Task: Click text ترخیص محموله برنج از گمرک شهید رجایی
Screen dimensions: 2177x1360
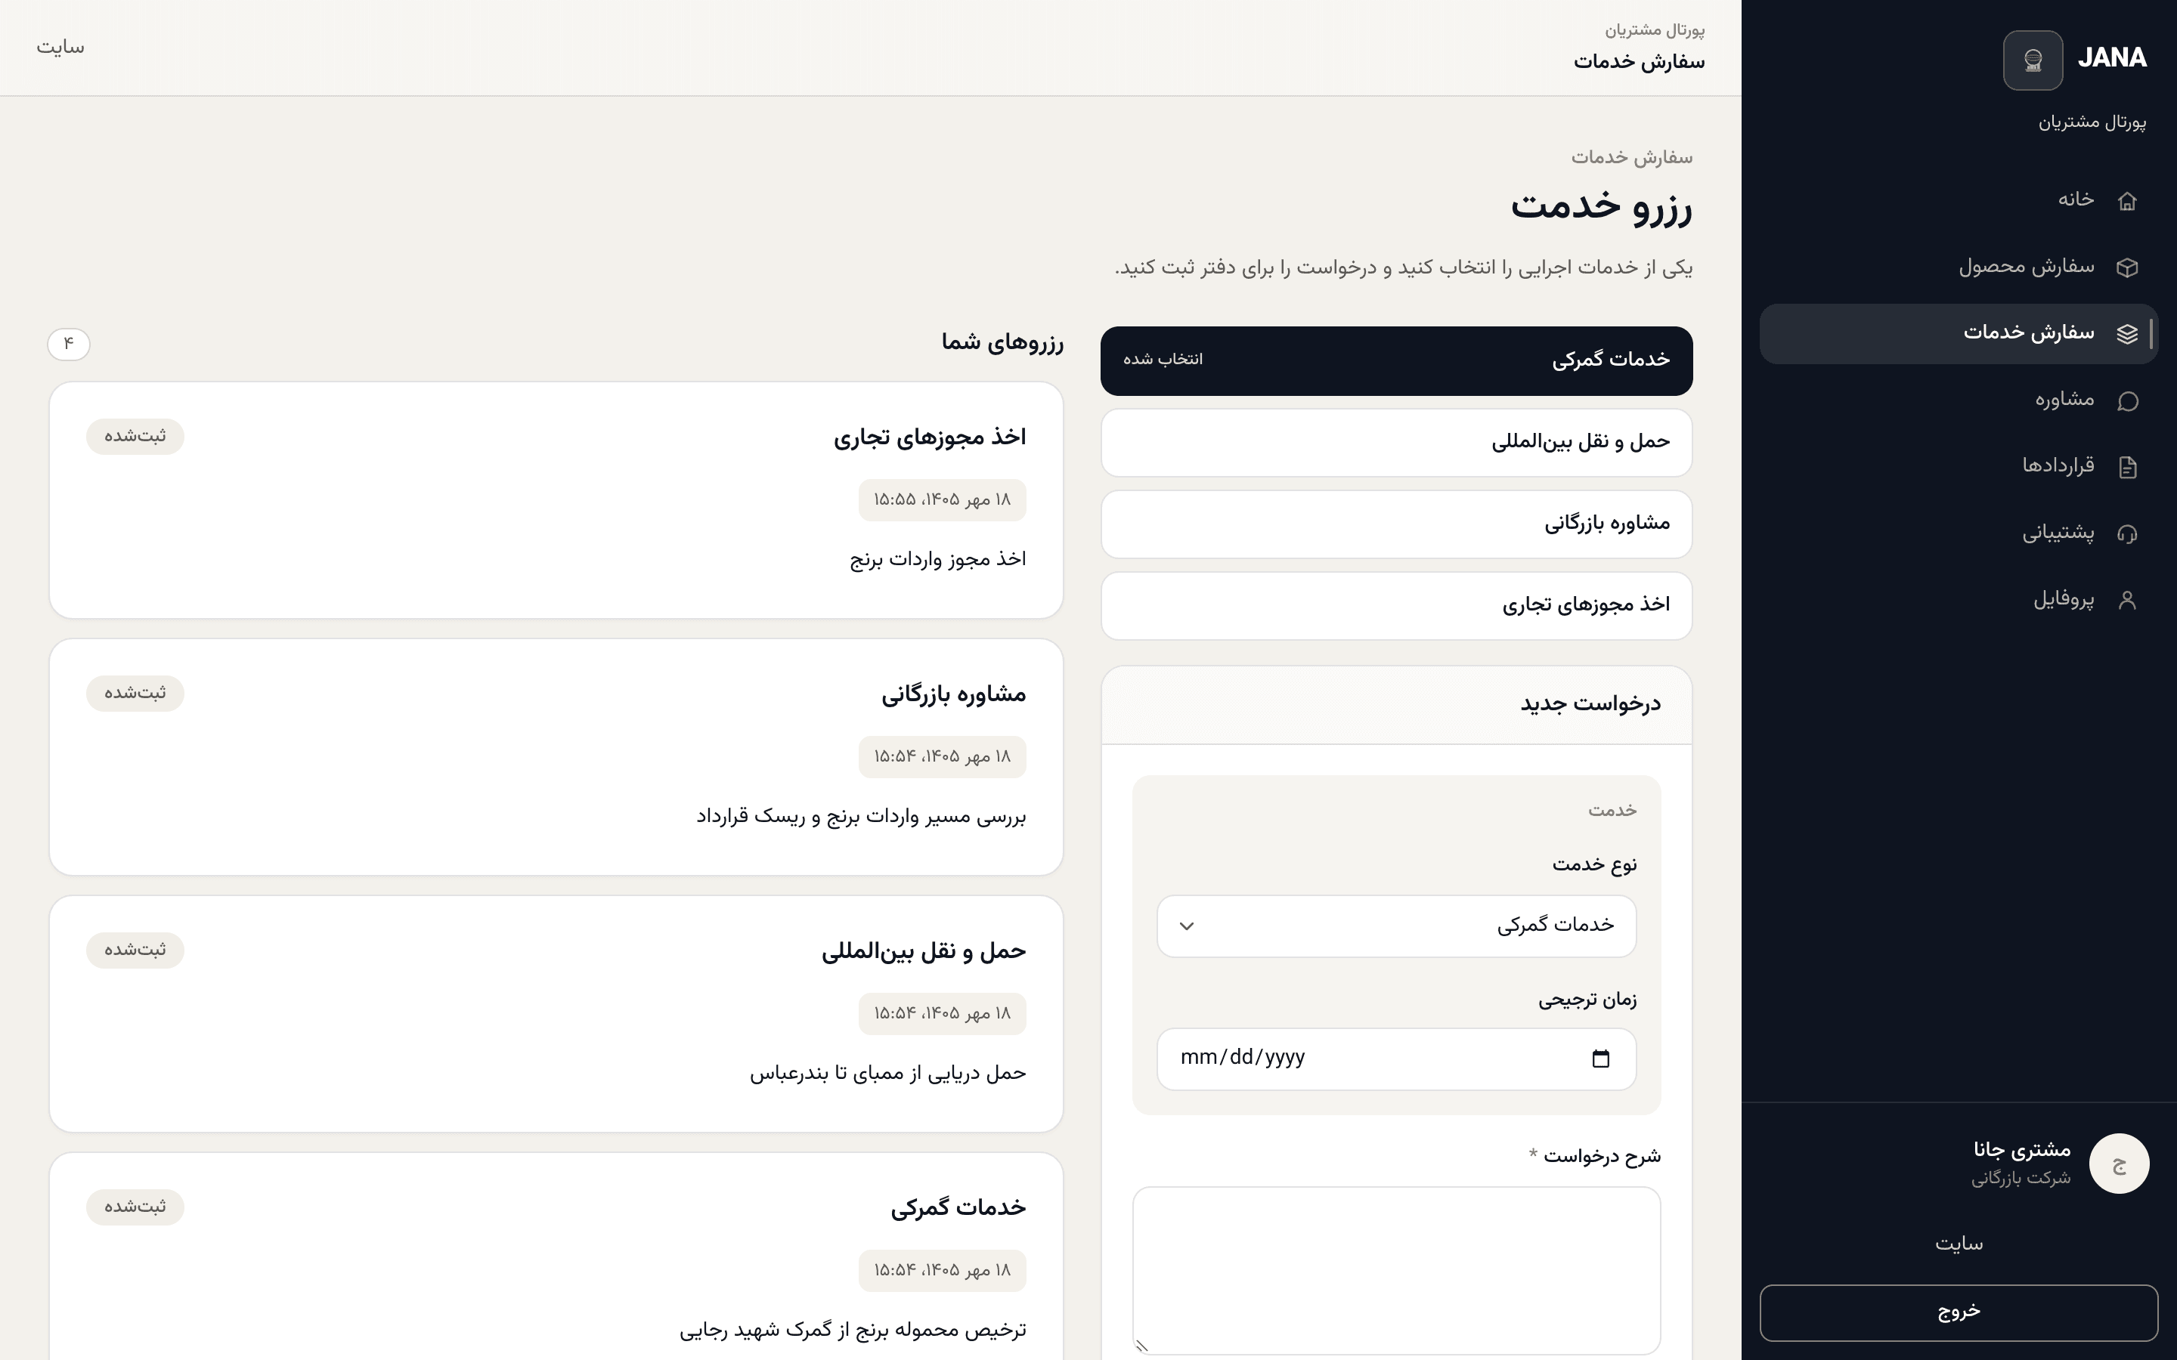Action: [x=853, y=1331]
